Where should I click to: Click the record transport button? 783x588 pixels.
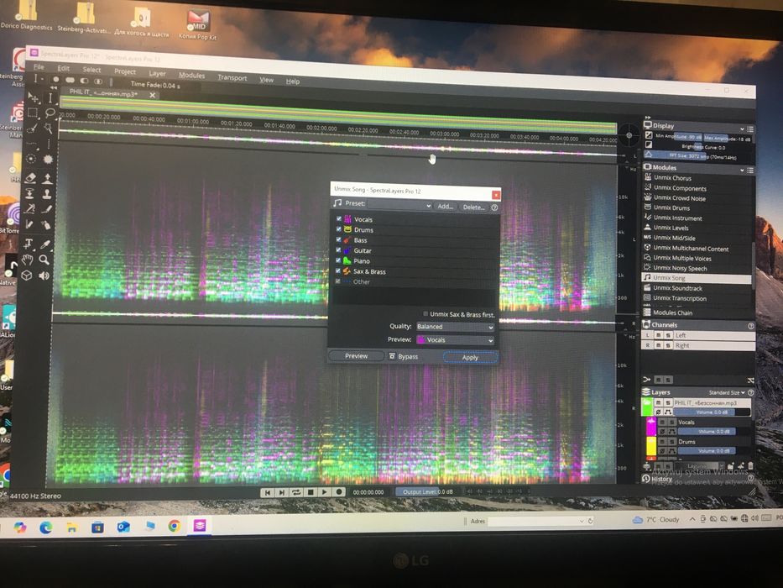338,492
